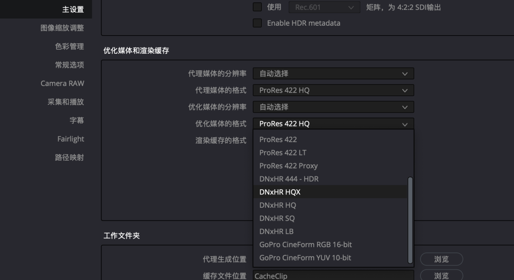Viewport: 514px width, 280px height.
Task: Choose the highlighted DNxHR HQX option
Action: (x=330, y=192)
